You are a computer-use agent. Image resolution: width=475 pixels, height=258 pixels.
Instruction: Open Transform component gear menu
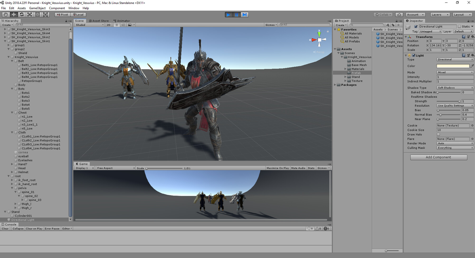(473, 37)
